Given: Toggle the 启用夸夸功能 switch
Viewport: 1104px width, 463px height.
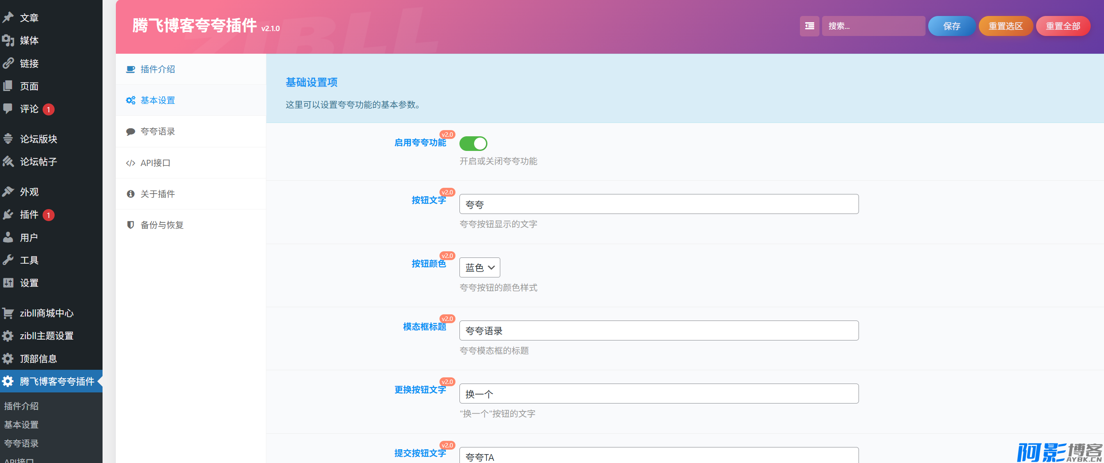Looking at the screenshot, I should click(x=473, y=143).
